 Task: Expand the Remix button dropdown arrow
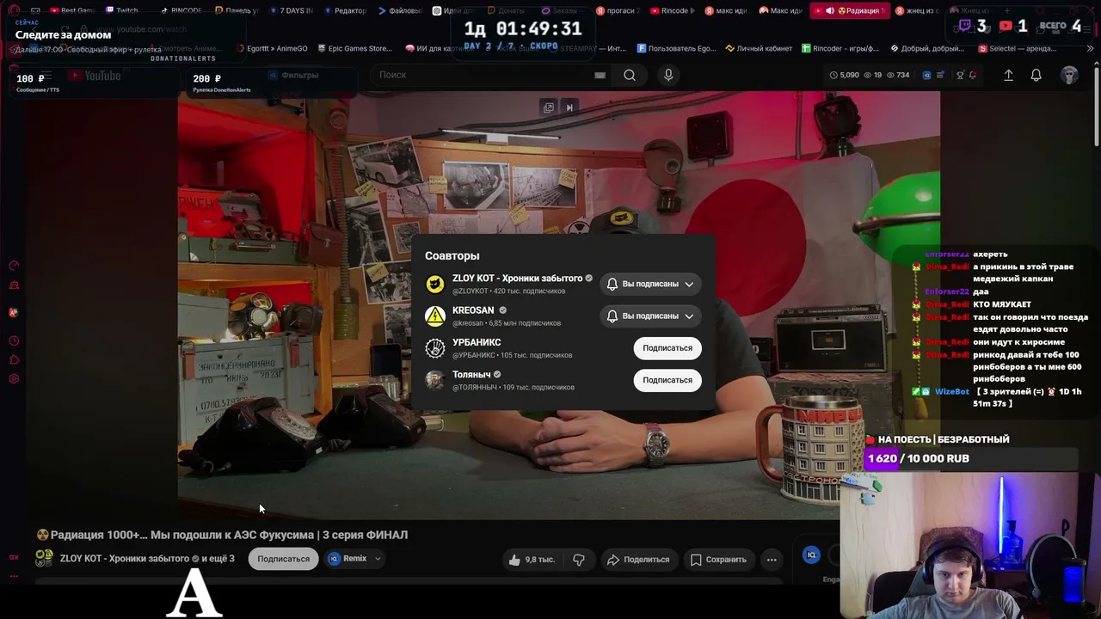click(377, 559)
